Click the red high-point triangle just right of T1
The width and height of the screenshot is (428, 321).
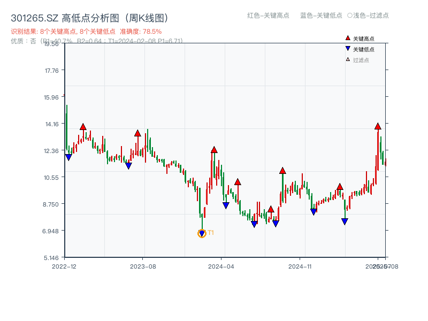214,150
